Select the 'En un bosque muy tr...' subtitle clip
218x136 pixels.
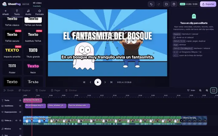point(35,106)
